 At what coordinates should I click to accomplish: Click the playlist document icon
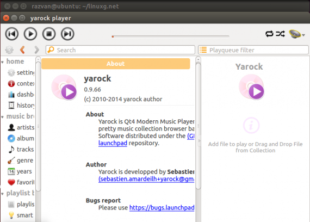[x=11, y=204]
